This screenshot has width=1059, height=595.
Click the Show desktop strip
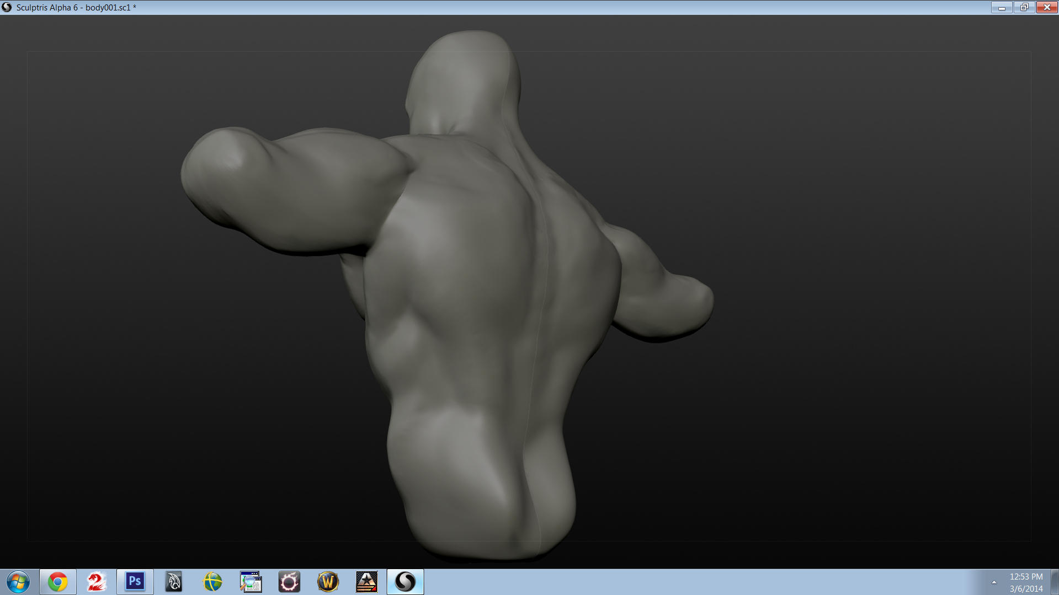(x=1055, y=582)
